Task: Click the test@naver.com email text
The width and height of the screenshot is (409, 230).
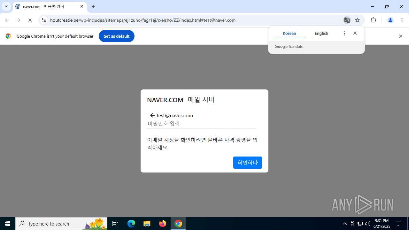Action: point(175,115)
